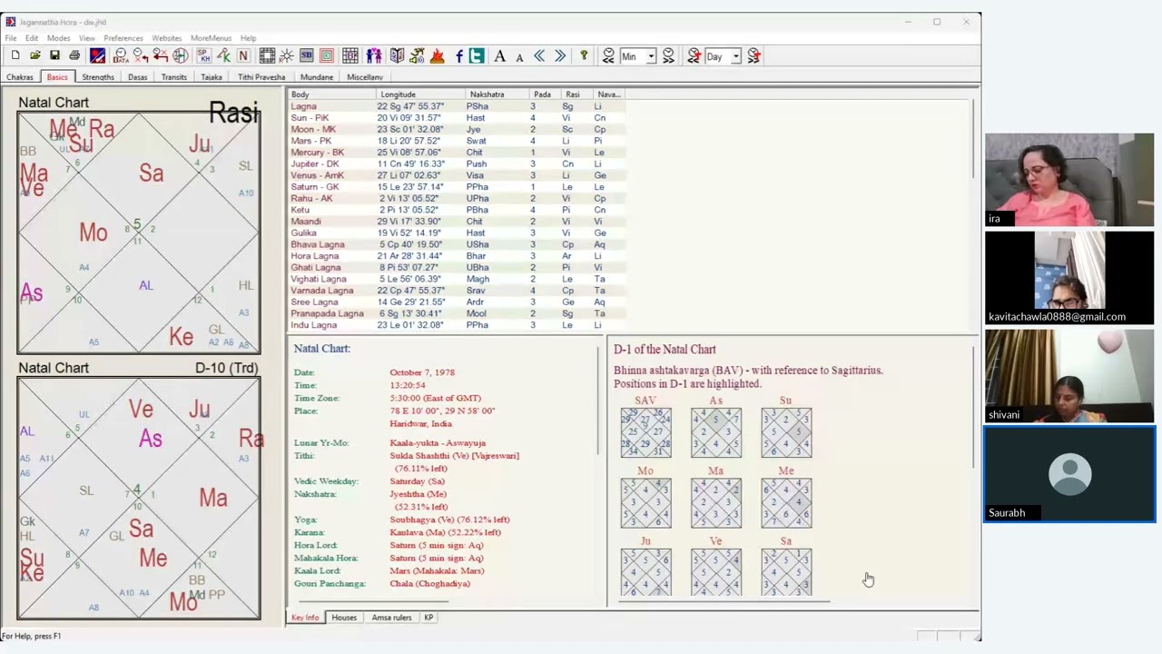Click the sun rays toolbar icon
Image resolution: width=1162 pixels, height=654 pixels.
click(x=287, y=56)
